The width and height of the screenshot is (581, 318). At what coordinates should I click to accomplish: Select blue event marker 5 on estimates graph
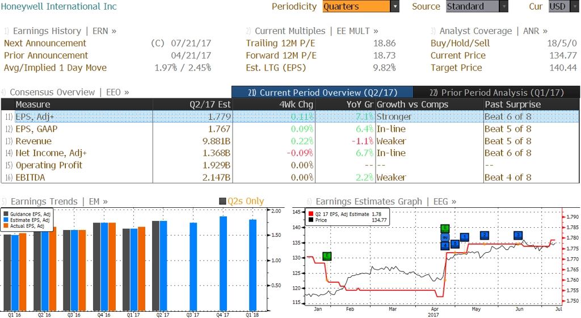pos(455,244)
